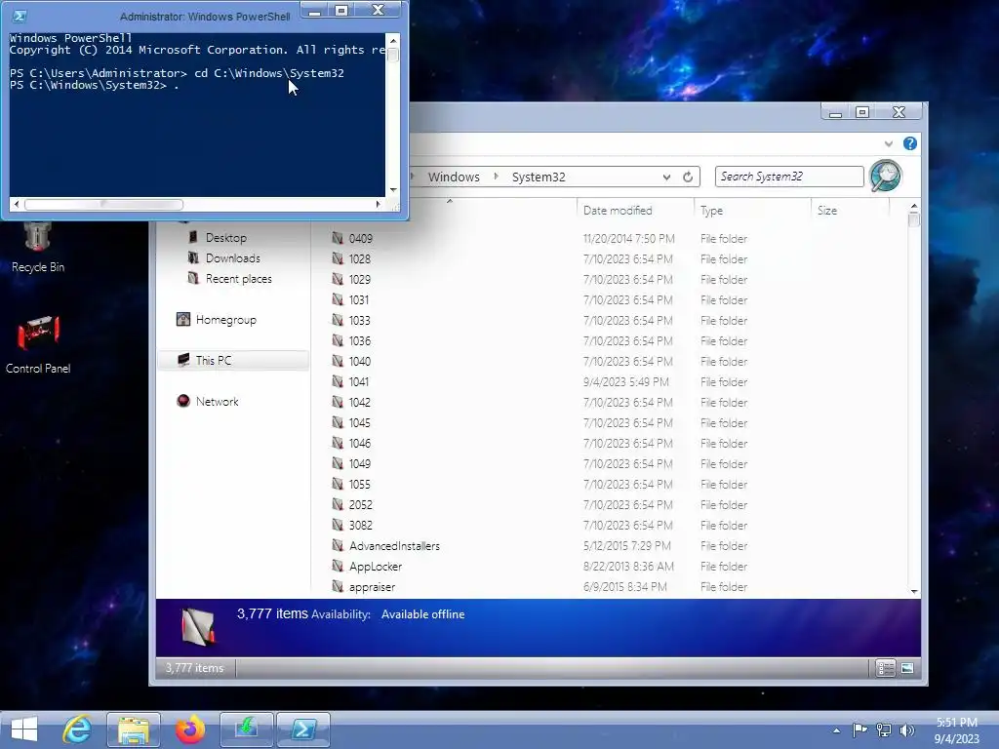Select the 1033 folder row
The image size is (999, 749).
(x=539, y=320)
